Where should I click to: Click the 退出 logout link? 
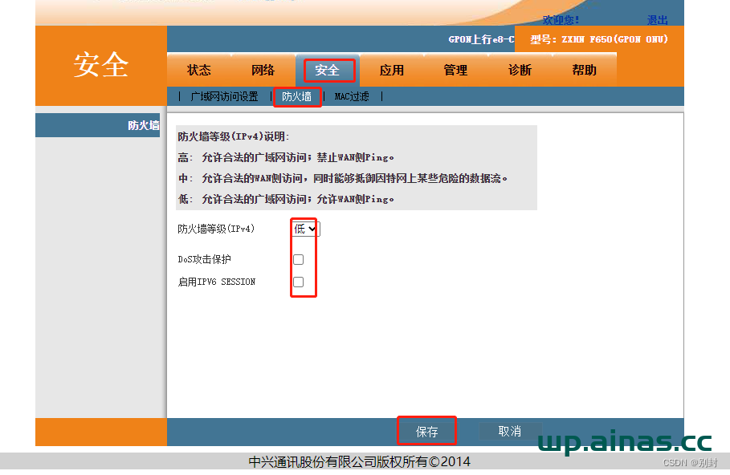click(x=658, y=20)
